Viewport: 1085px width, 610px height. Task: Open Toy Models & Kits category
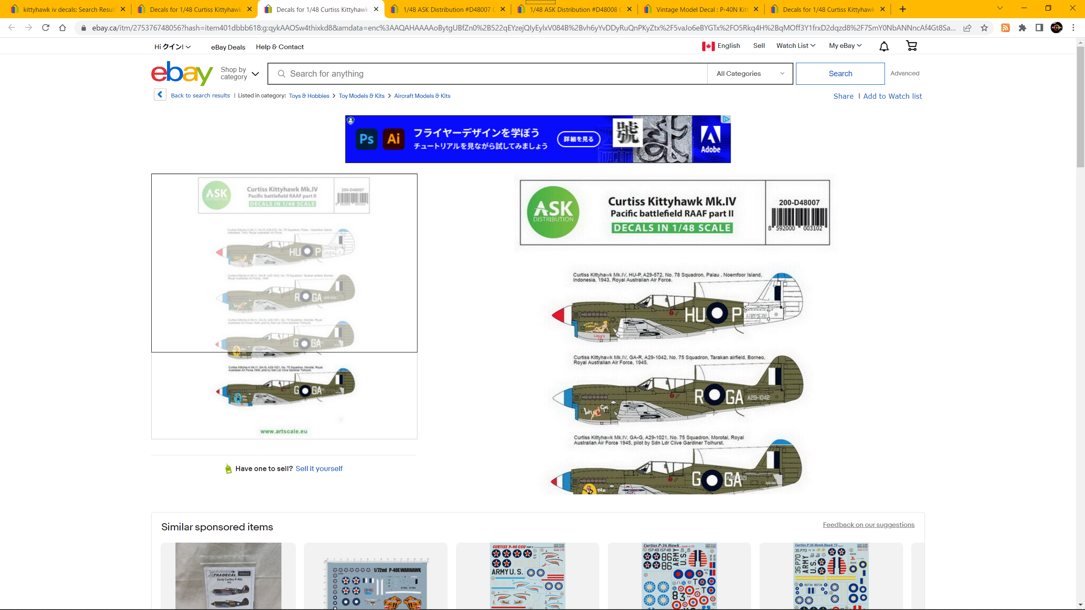[x=362, y=96]
